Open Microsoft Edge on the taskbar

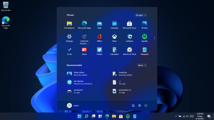tap(107, 116)
